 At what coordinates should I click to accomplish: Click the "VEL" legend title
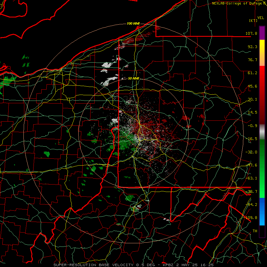tap(260, 18)
